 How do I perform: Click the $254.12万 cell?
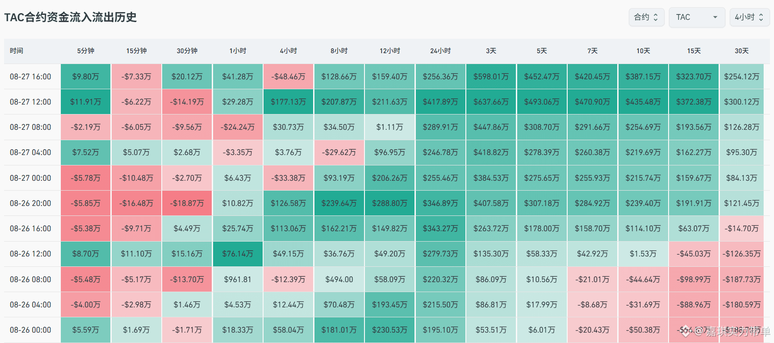[x=742, y=77]
